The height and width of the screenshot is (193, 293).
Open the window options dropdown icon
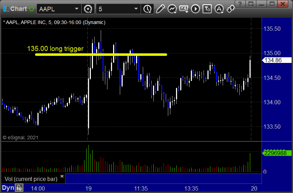pyautogui.click(x=251, y=4)
